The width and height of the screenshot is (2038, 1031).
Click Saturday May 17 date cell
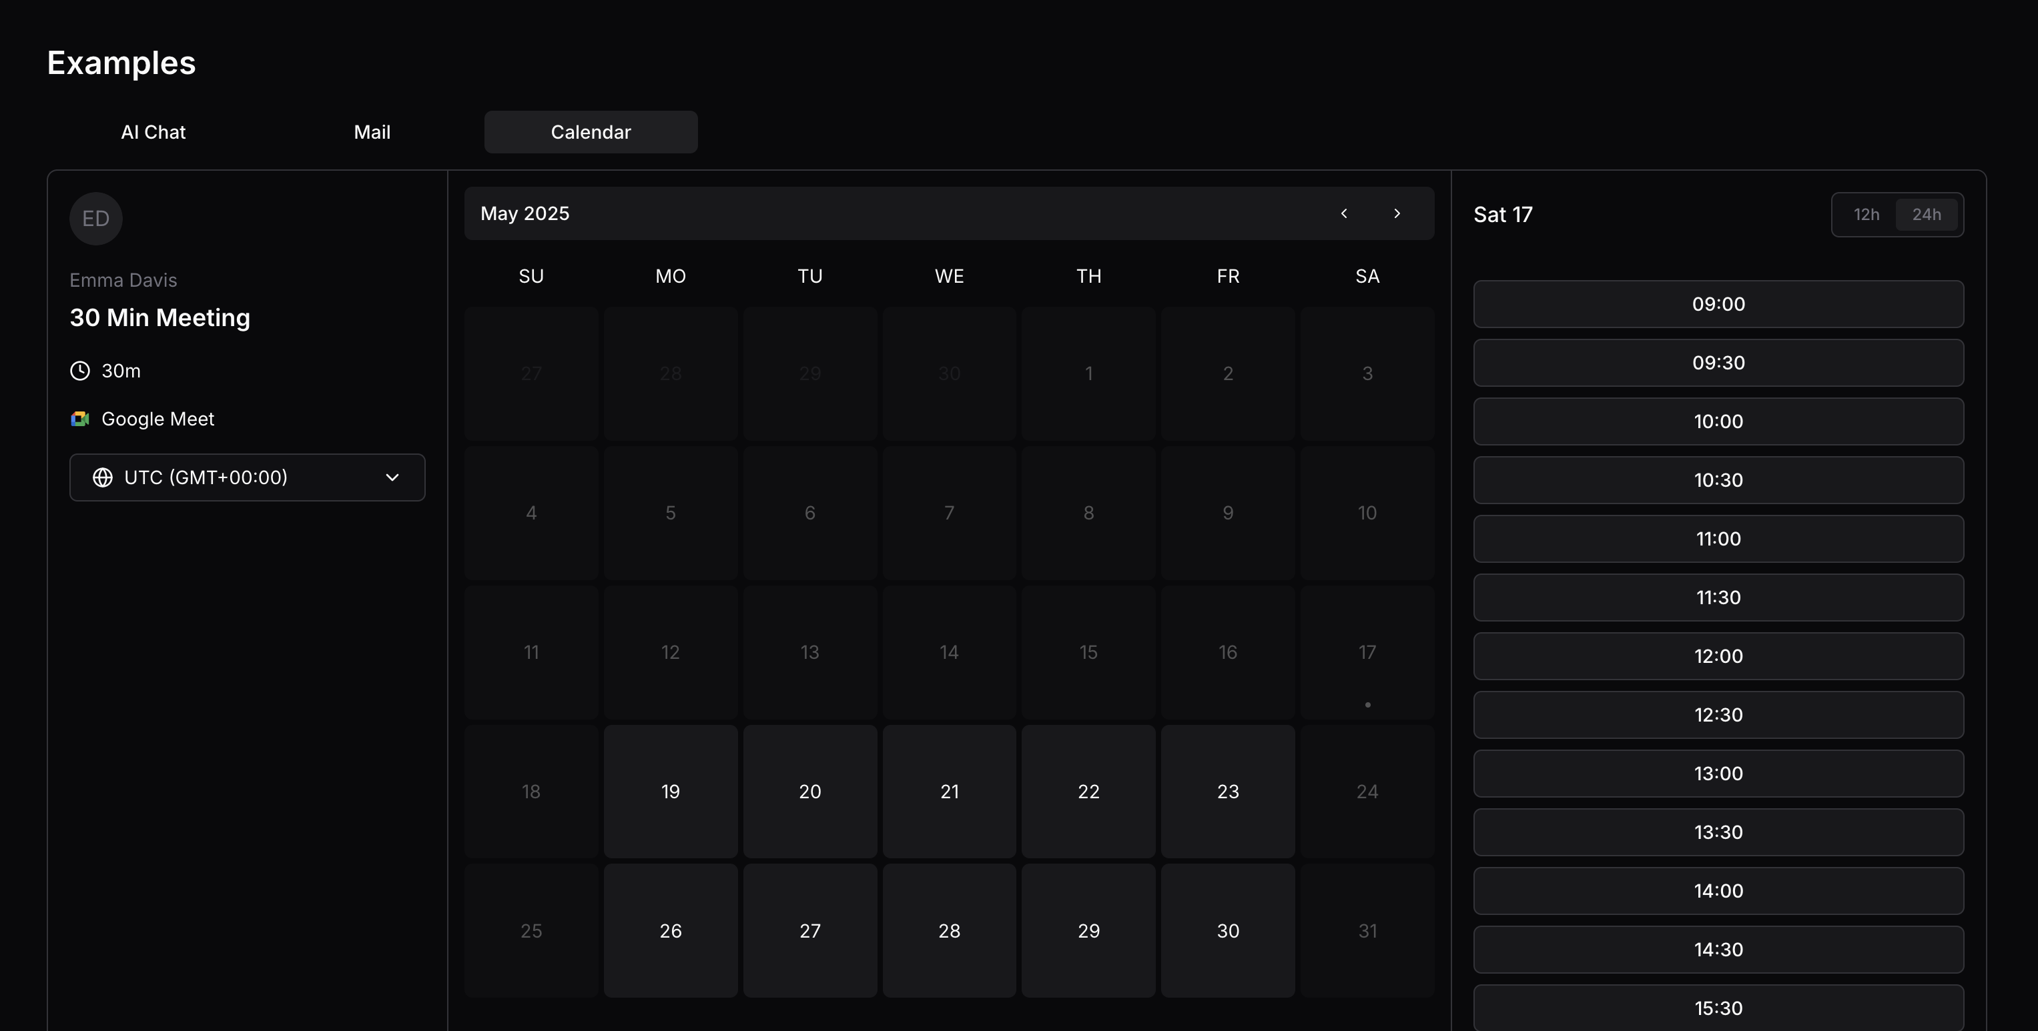click(x=1366, y=652)
